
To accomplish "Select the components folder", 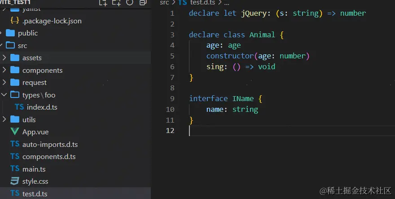I will click(x=42, y=71).
